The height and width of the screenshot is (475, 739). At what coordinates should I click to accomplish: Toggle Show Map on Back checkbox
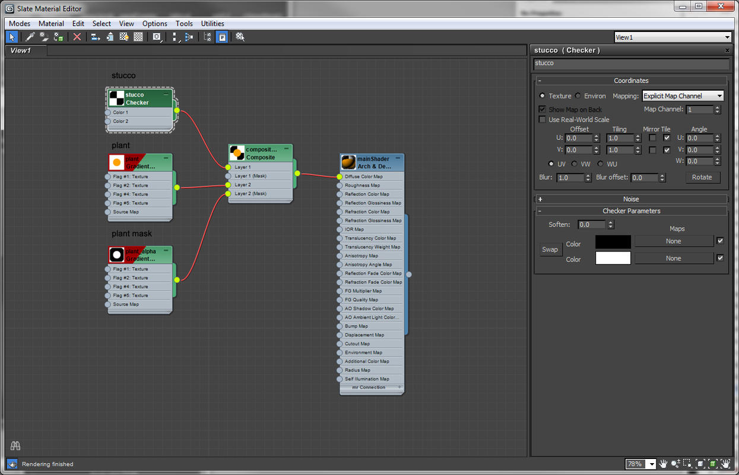[x=542, y=110]
